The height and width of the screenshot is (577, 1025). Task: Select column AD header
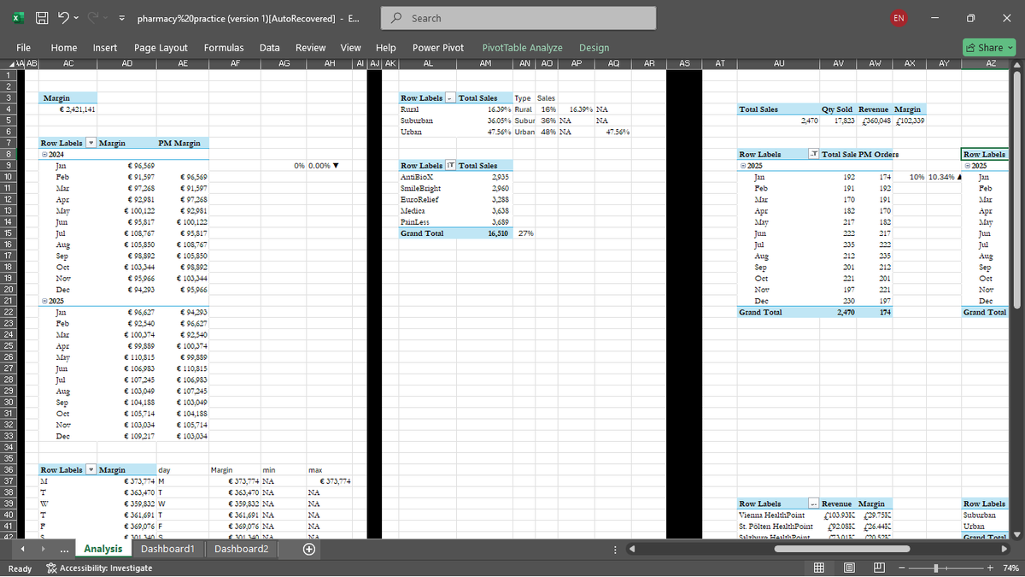[x=127, y=63]
